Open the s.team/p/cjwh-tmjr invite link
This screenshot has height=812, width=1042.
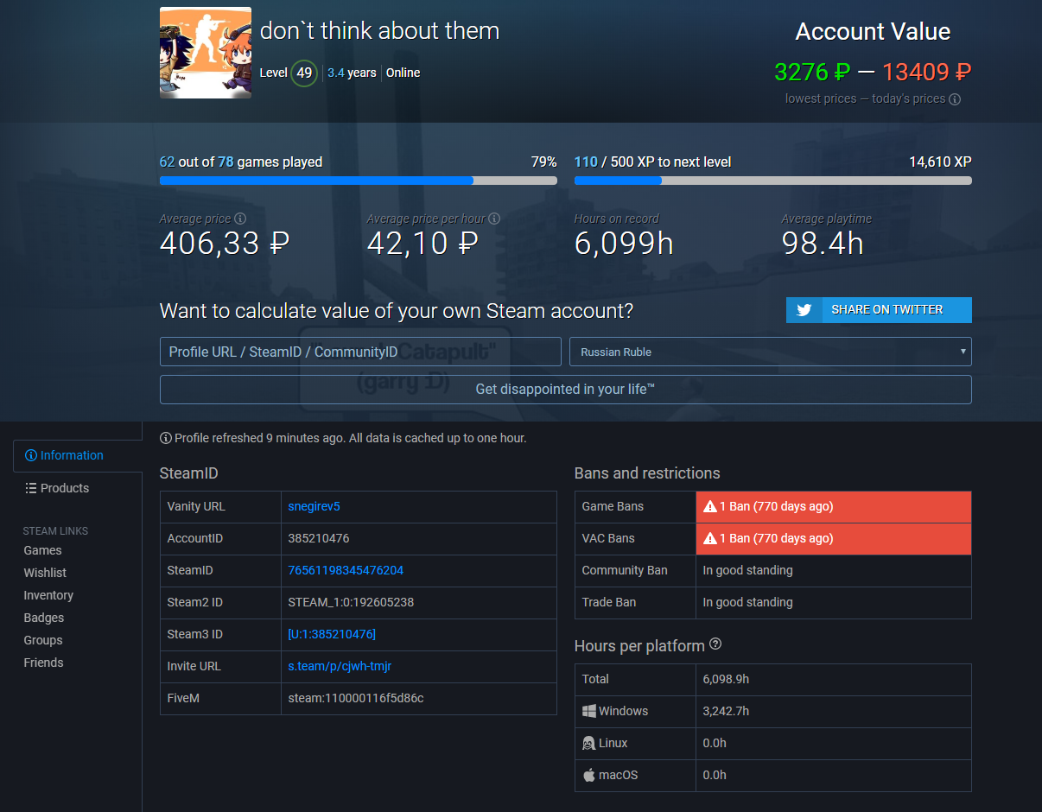click(x=340, y=666)
